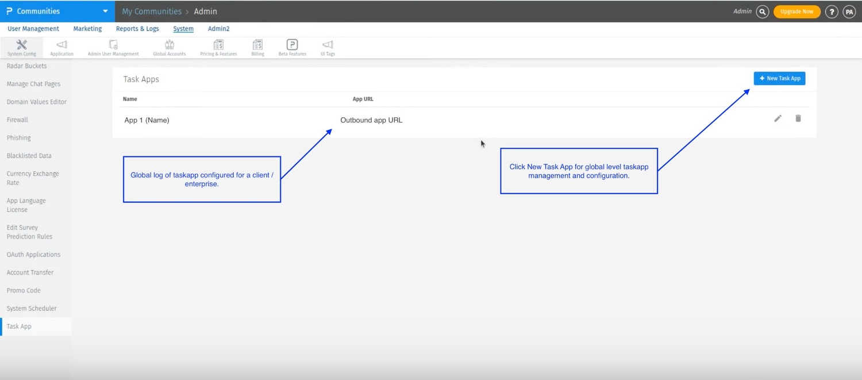This screenshot has width=862, height=380.
Task: Edit App 1 with pencil icon
Action: pyautogui.click(x=778, y=118)
